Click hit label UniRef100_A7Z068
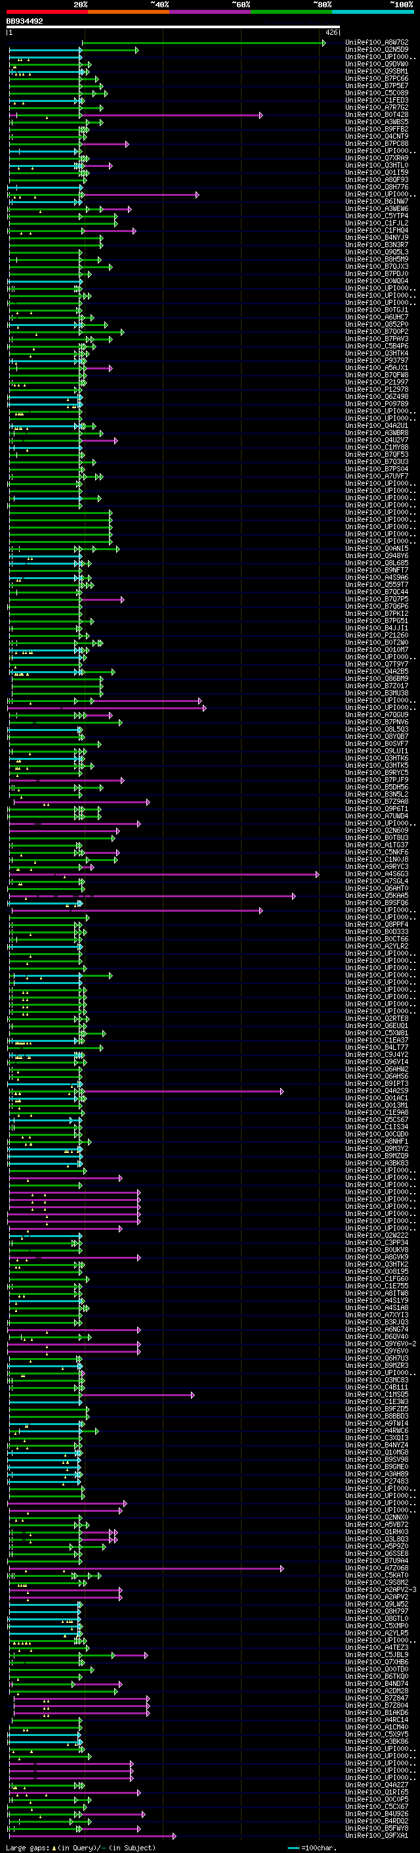The width and height of the screenshot is (420, 1853). tap(377, 1568)
